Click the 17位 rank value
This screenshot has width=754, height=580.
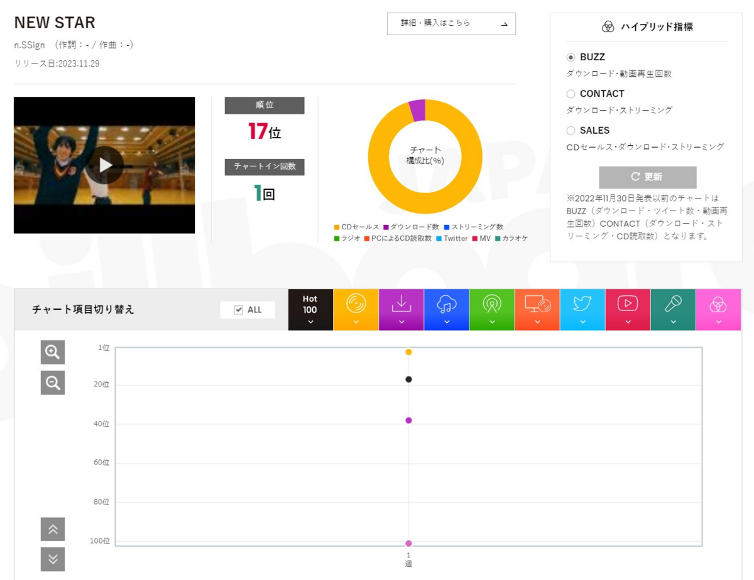tap(265, 131)
